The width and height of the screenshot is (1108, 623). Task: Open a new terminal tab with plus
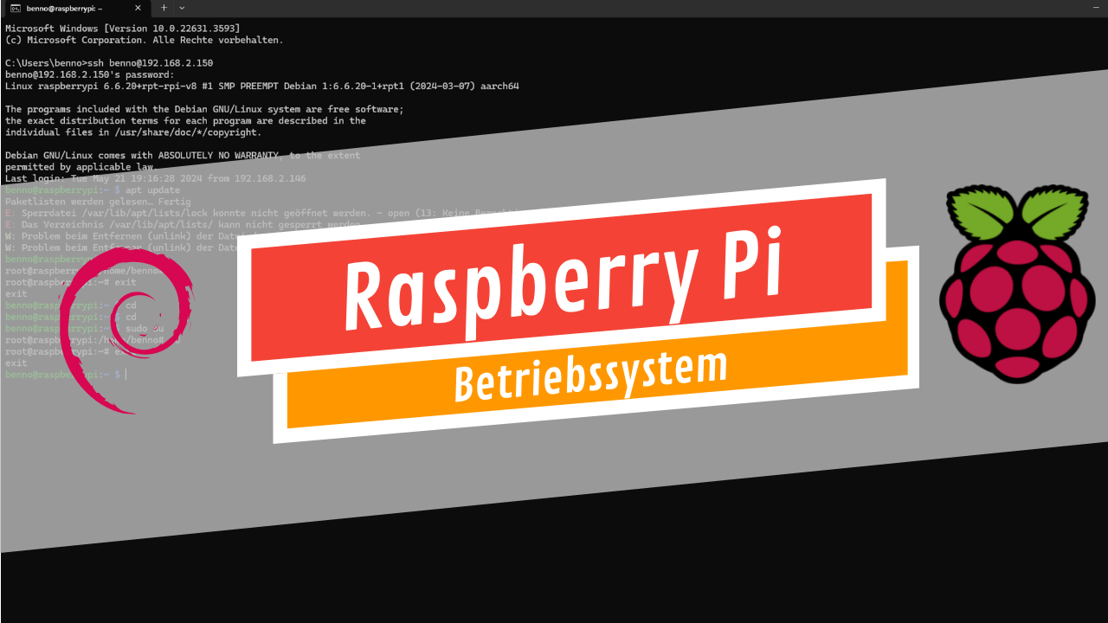[164, 8]
